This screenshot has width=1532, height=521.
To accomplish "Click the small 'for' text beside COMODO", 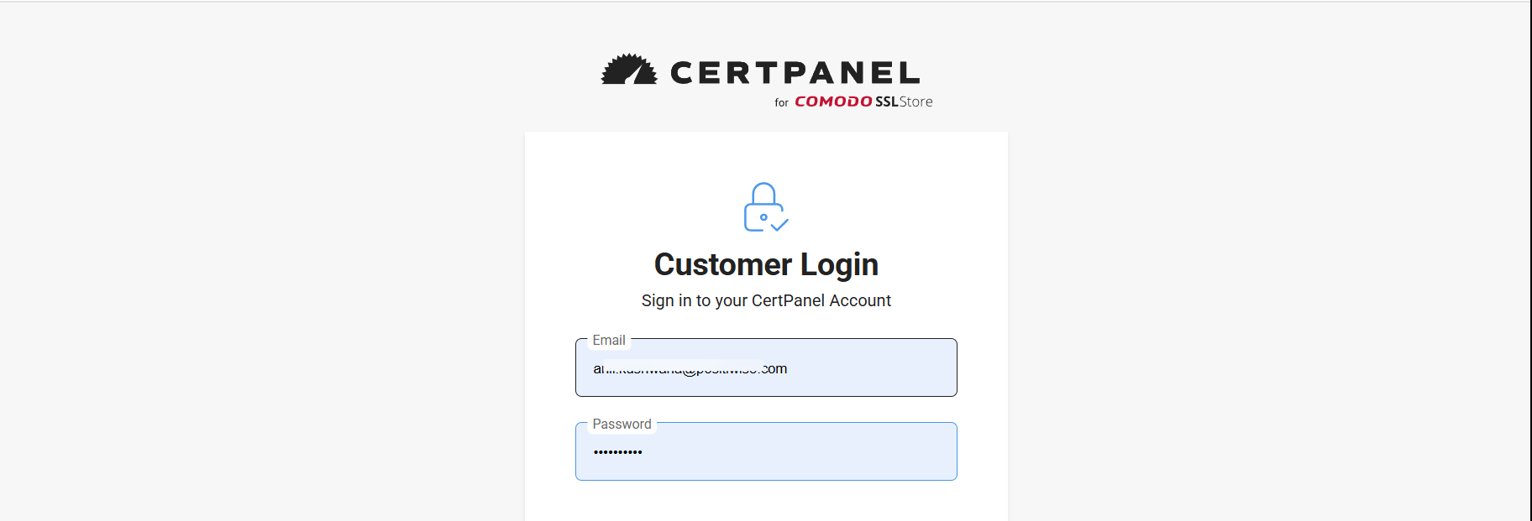I will (x=781, y=102).
